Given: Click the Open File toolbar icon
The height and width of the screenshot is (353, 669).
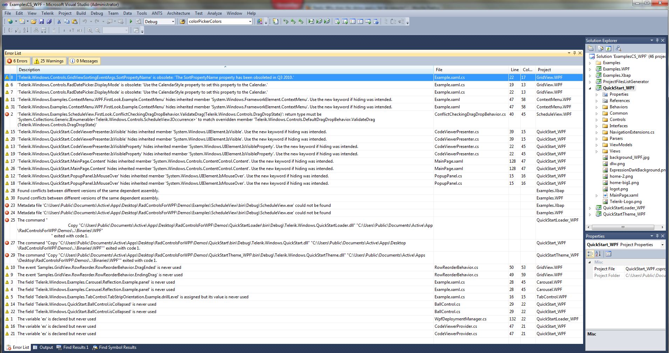Looking at the screenshot, I should click(34, 21).
